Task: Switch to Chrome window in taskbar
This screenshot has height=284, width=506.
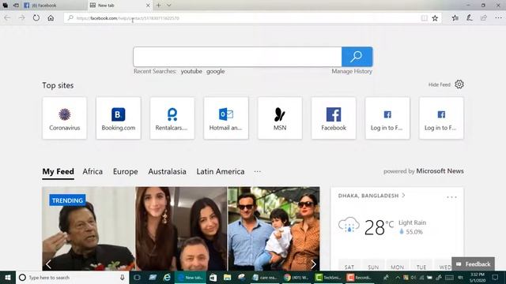Action: pyautogui.click(x=296, y=278)
